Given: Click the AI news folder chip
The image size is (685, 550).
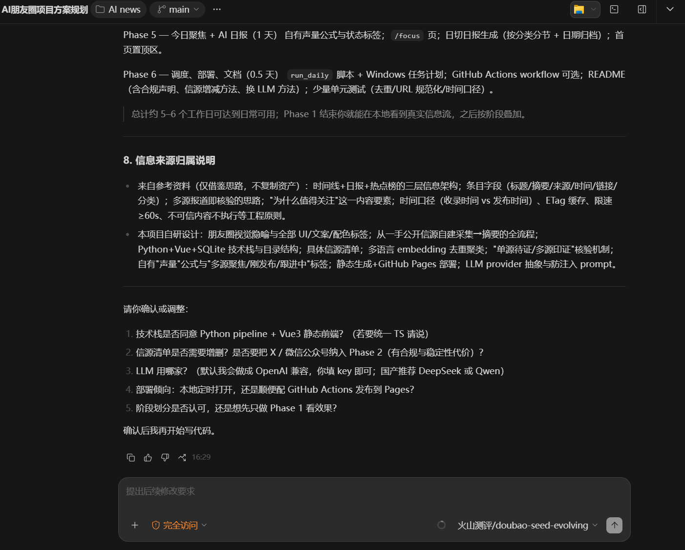Looking at the screenshot, I should [118, 9].
